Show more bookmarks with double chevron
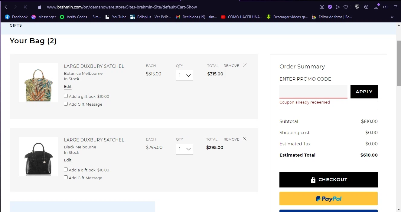401x212 pixels. pyautogui.click(x=392, y=17)
